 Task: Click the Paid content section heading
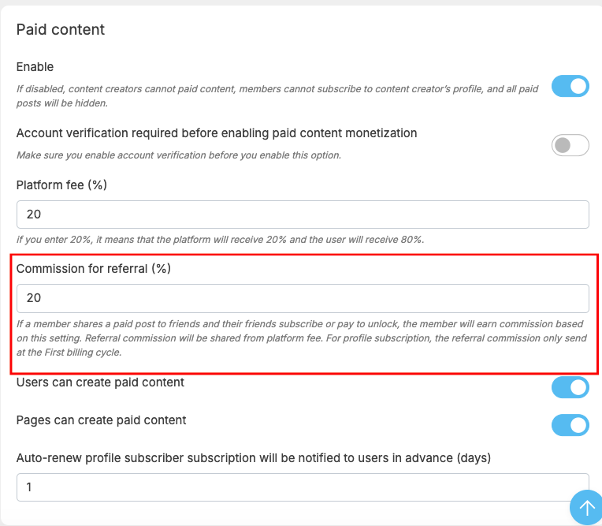(x=60, y=30)
